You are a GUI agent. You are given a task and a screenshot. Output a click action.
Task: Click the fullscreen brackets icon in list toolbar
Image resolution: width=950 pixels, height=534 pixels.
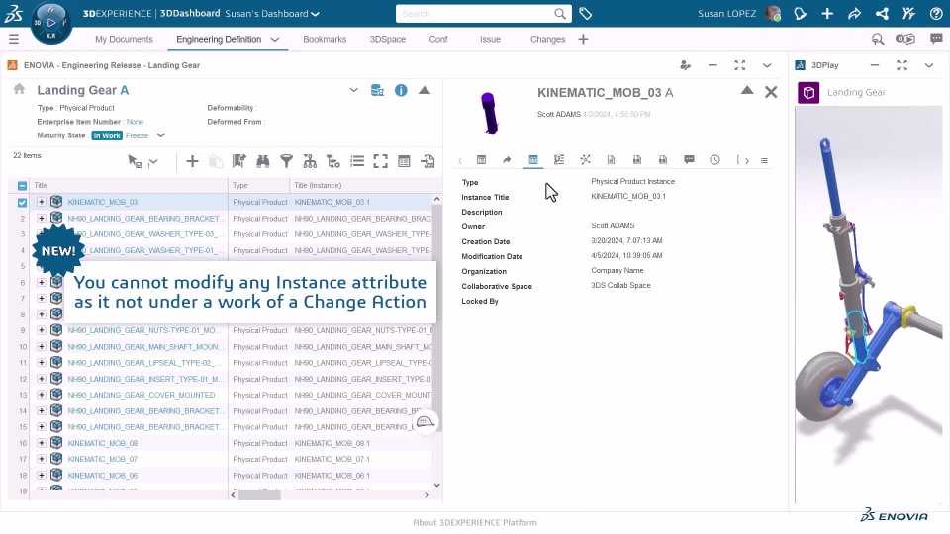click(x=380, y=161)
